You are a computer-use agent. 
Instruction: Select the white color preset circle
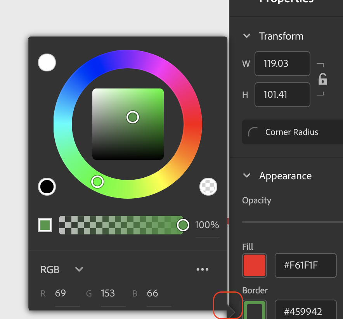tap(47, 62)
